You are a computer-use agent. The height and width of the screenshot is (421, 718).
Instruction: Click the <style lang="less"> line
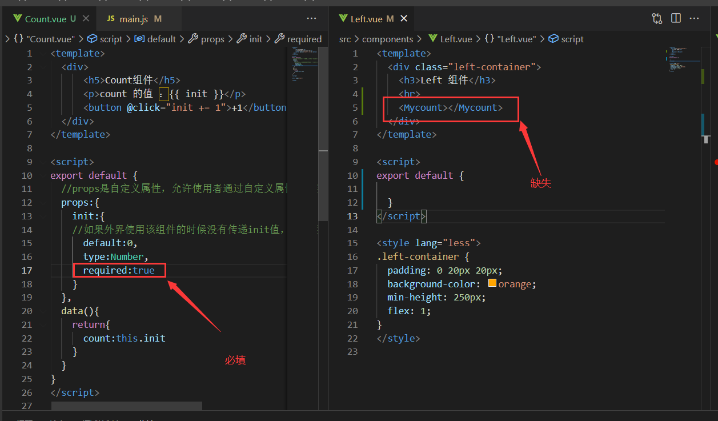click(x=428, y=243)
